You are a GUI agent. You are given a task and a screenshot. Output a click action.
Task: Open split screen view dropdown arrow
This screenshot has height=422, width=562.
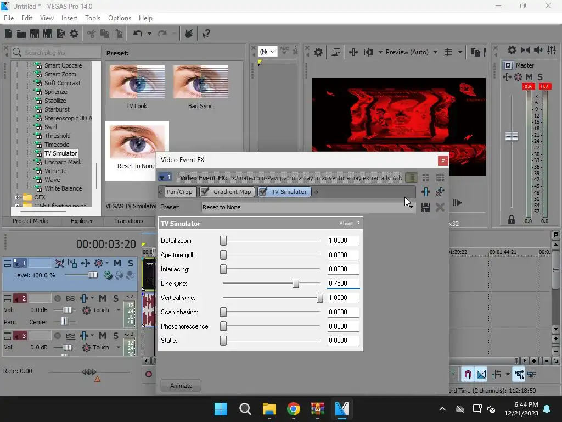380,52
